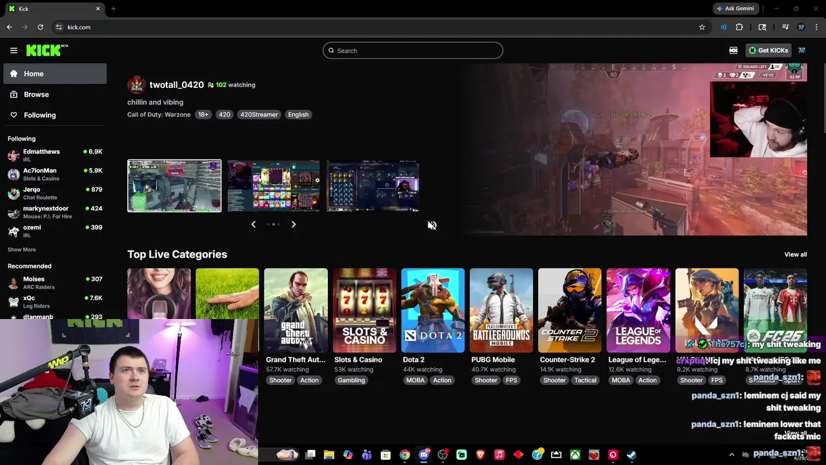Bookmark this page with the star icon
This screenshot has height=465, width=826.
tap(702, 27)
